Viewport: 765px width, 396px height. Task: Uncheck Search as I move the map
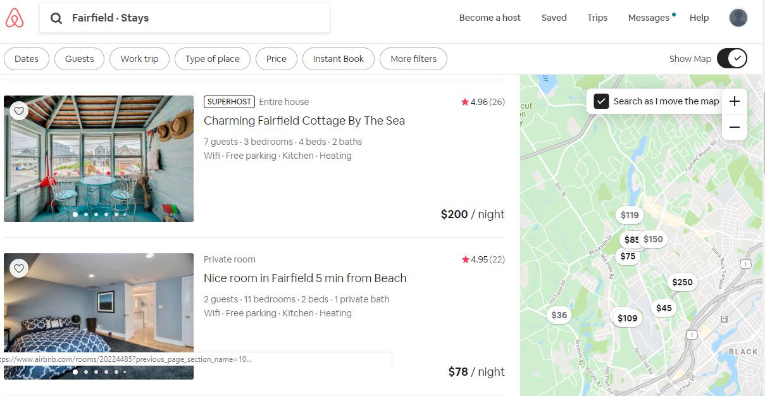pos(601,101)
